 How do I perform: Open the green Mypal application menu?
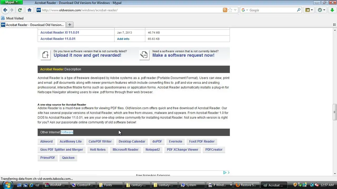[x=11, y=2]
